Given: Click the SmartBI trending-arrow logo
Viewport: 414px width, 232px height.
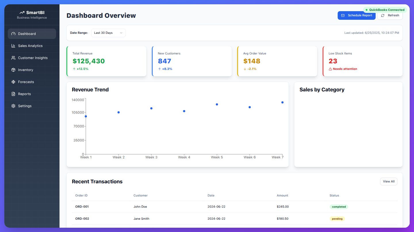Looking at the screenshot, I should pyautogui.click(x=22, y=12).
